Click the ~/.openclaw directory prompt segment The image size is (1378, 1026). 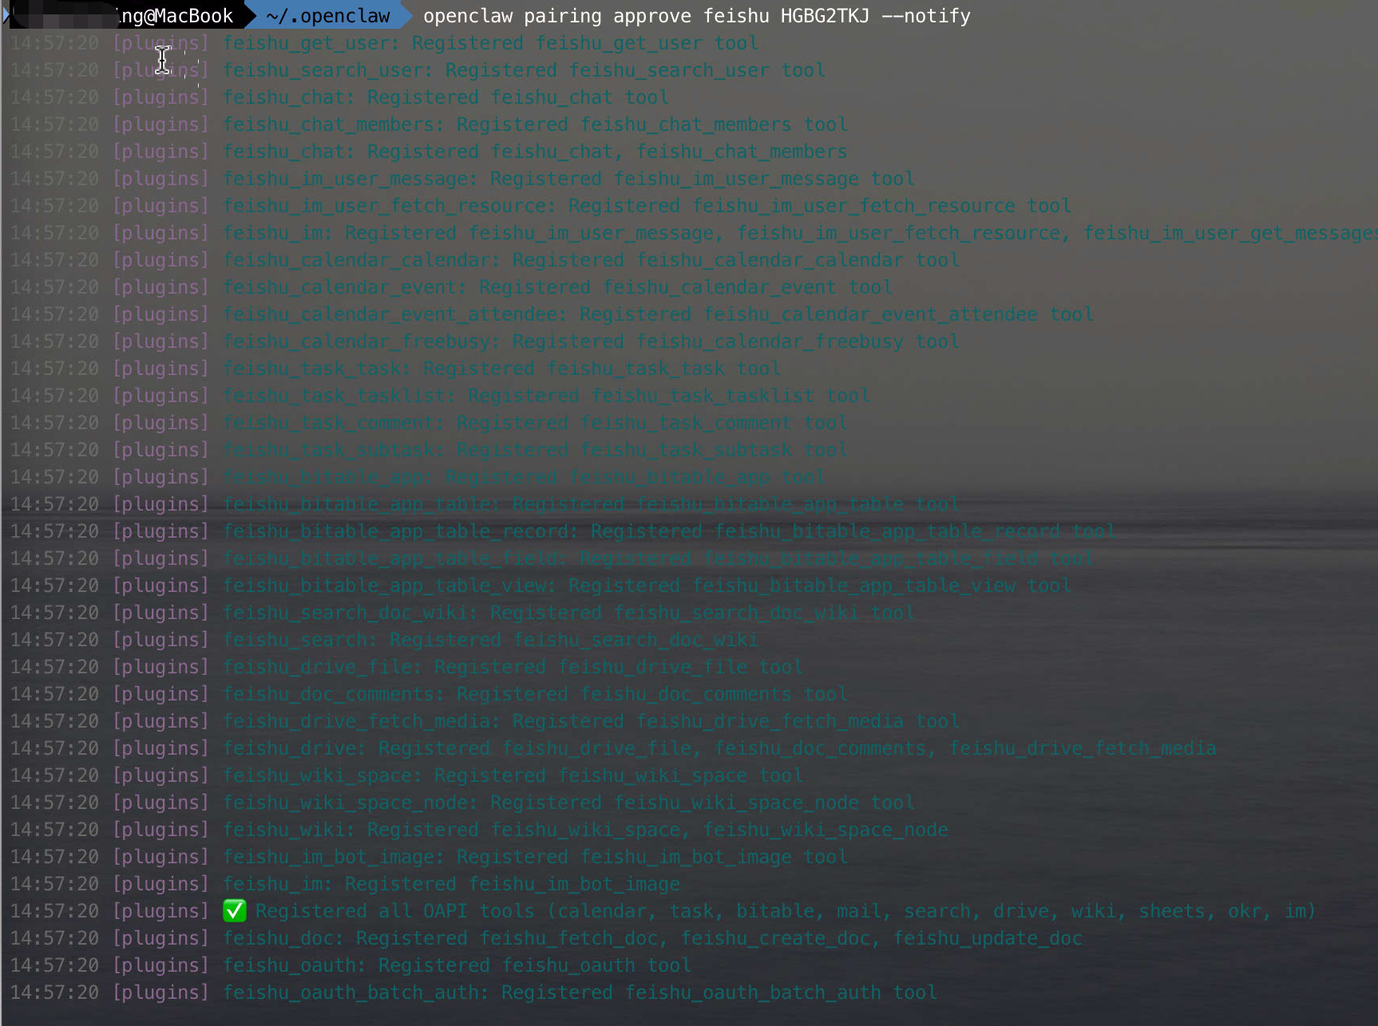(x=328, y=16)
